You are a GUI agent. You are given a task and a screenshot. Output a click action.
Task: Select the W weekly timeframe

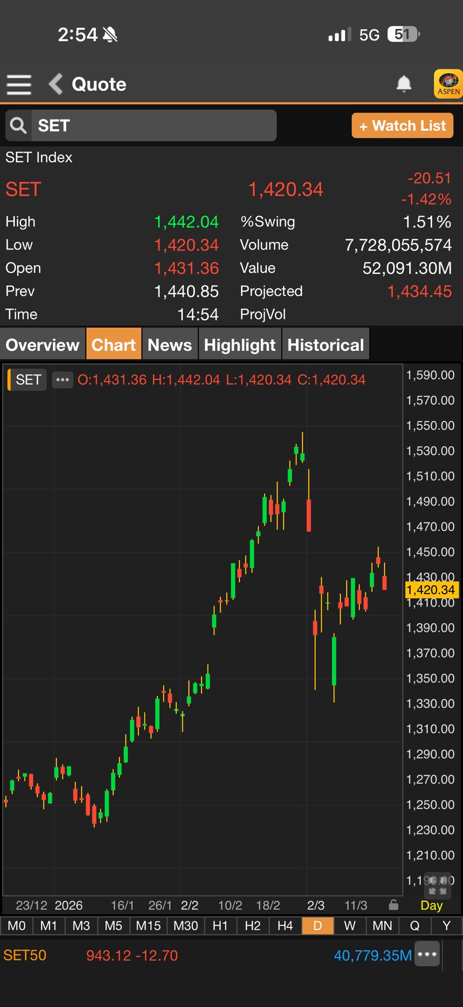[x=349, y=926]
